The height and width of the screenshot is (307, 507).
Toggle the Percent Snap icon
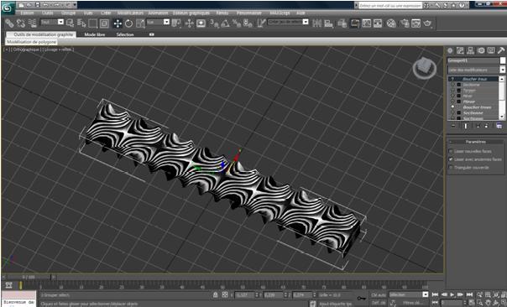(237, 23)
